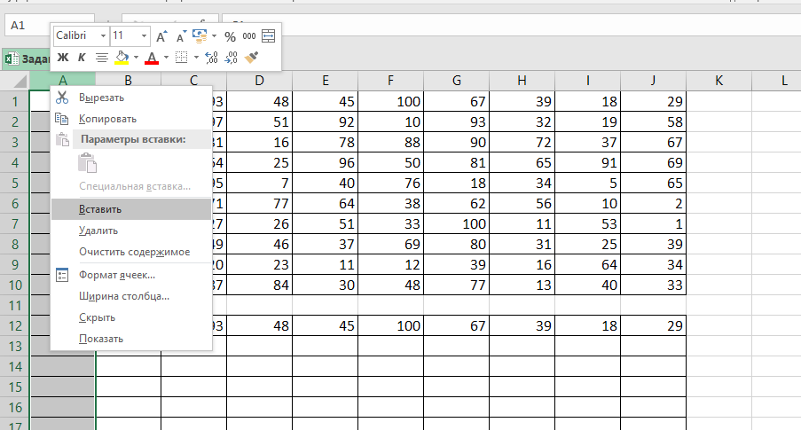Choose Удалить in the context menu
Screen dimensions: 801x430
(98, 231)
